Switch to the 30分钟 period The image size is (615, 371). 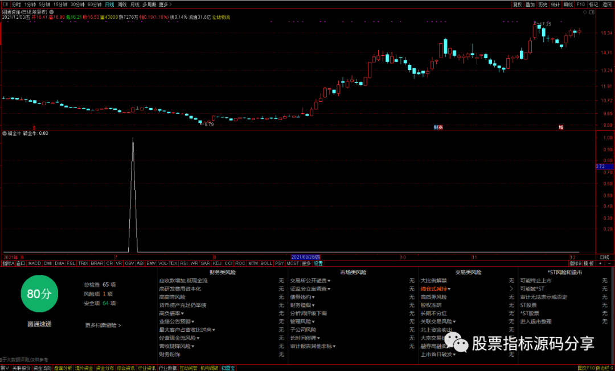(x=77, y=5)
